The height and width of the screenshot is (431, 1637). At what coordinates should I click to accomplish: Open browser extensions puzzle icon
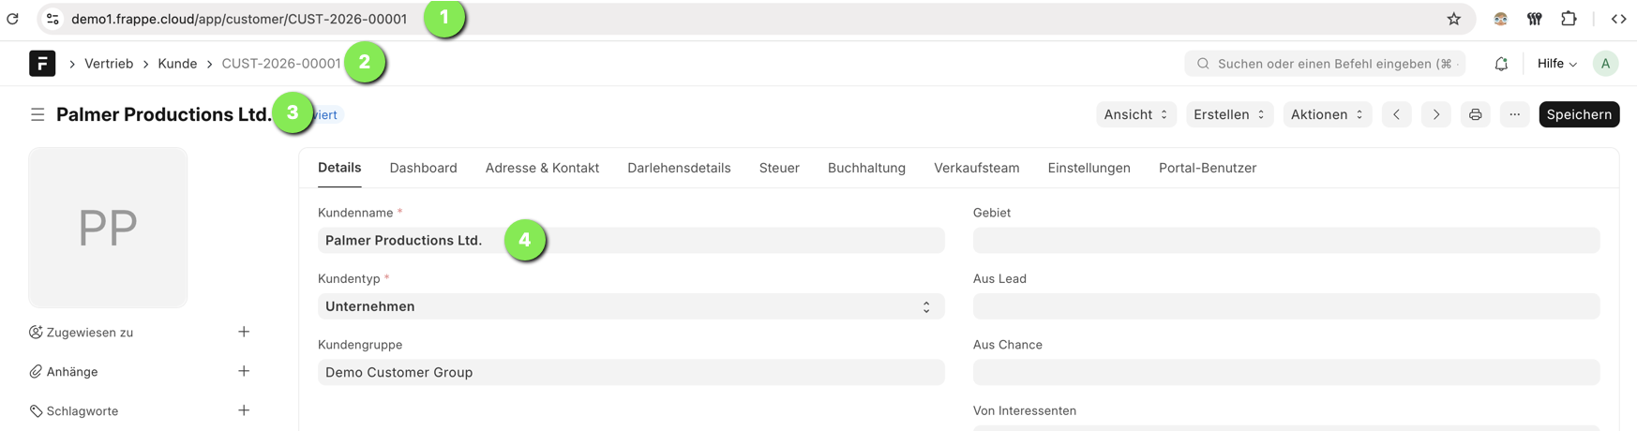pos(1569,19)
